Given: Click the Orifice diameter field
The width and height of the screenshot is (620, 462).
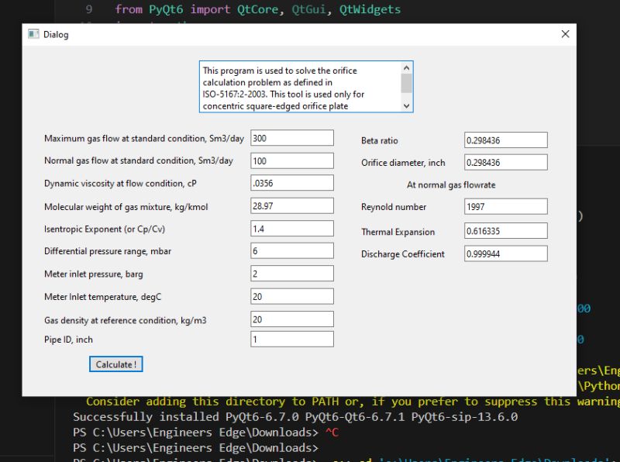Looking at the screenshot, I should click(x=505, y=162).
